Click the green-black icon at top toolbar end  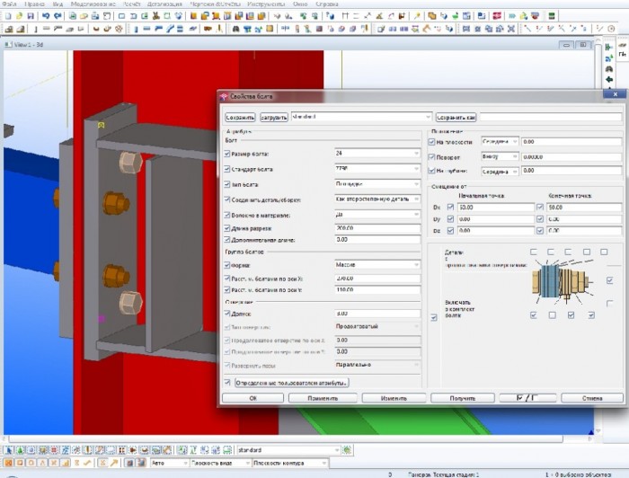click(x=552, y=16)
